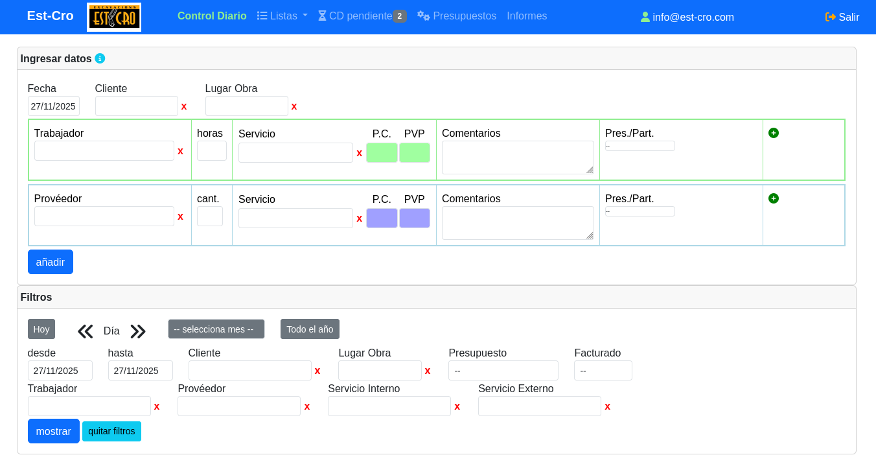The height and width of the screenshot is (468, 876).
Task: Click the Fecha date input showing 27/11/2025
Action: (x=53, y=106)
